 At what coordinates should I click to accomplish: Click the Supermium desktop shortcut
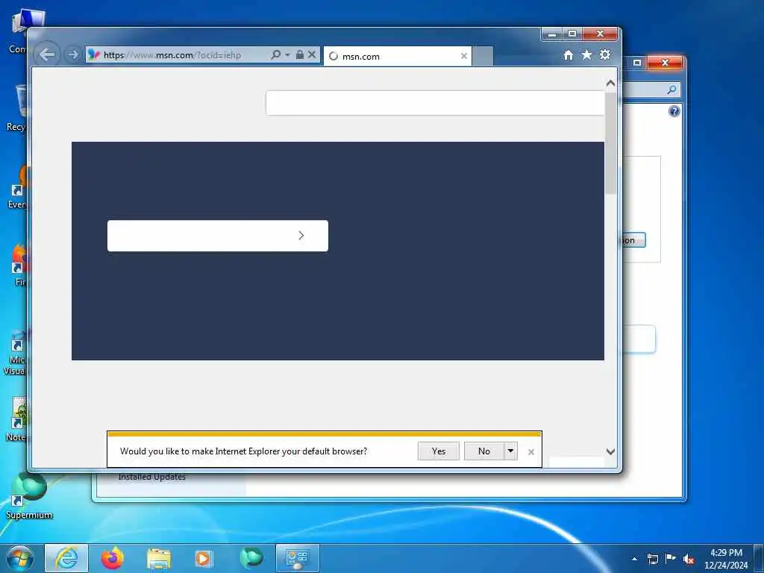29,495
